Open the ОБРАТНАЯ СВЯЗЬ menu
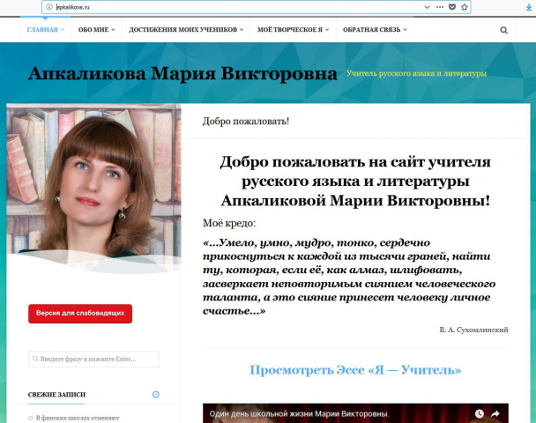This screenshot has width=536, height=423. click(x=375, y=30)
